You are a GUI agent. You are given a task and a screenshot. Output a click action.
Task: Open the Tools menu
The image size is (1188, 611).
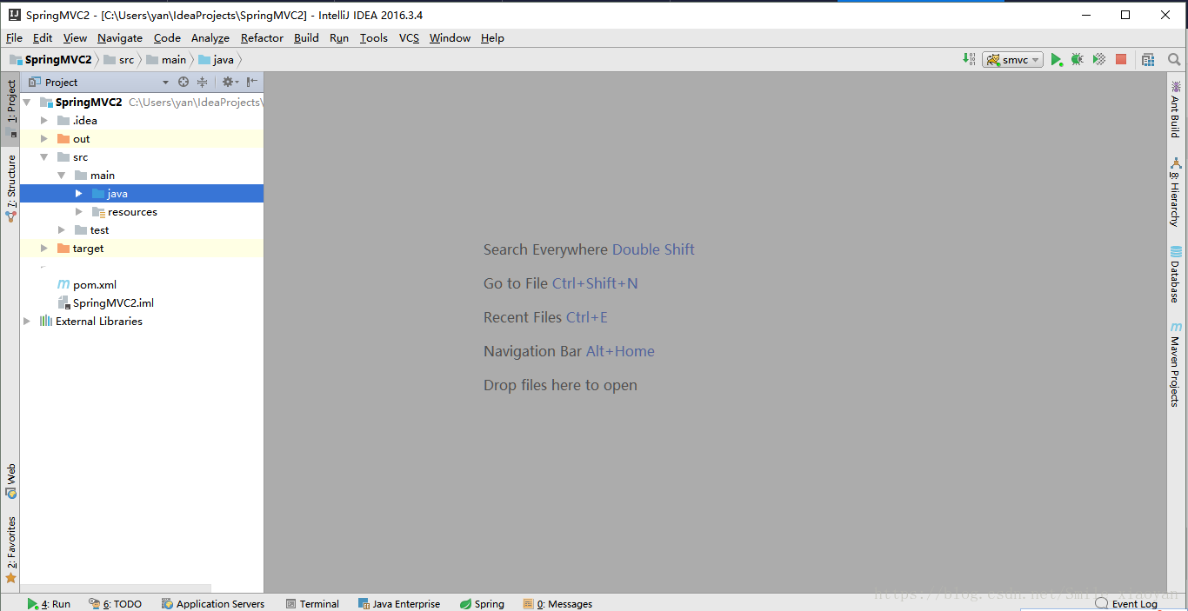[374, 37]
